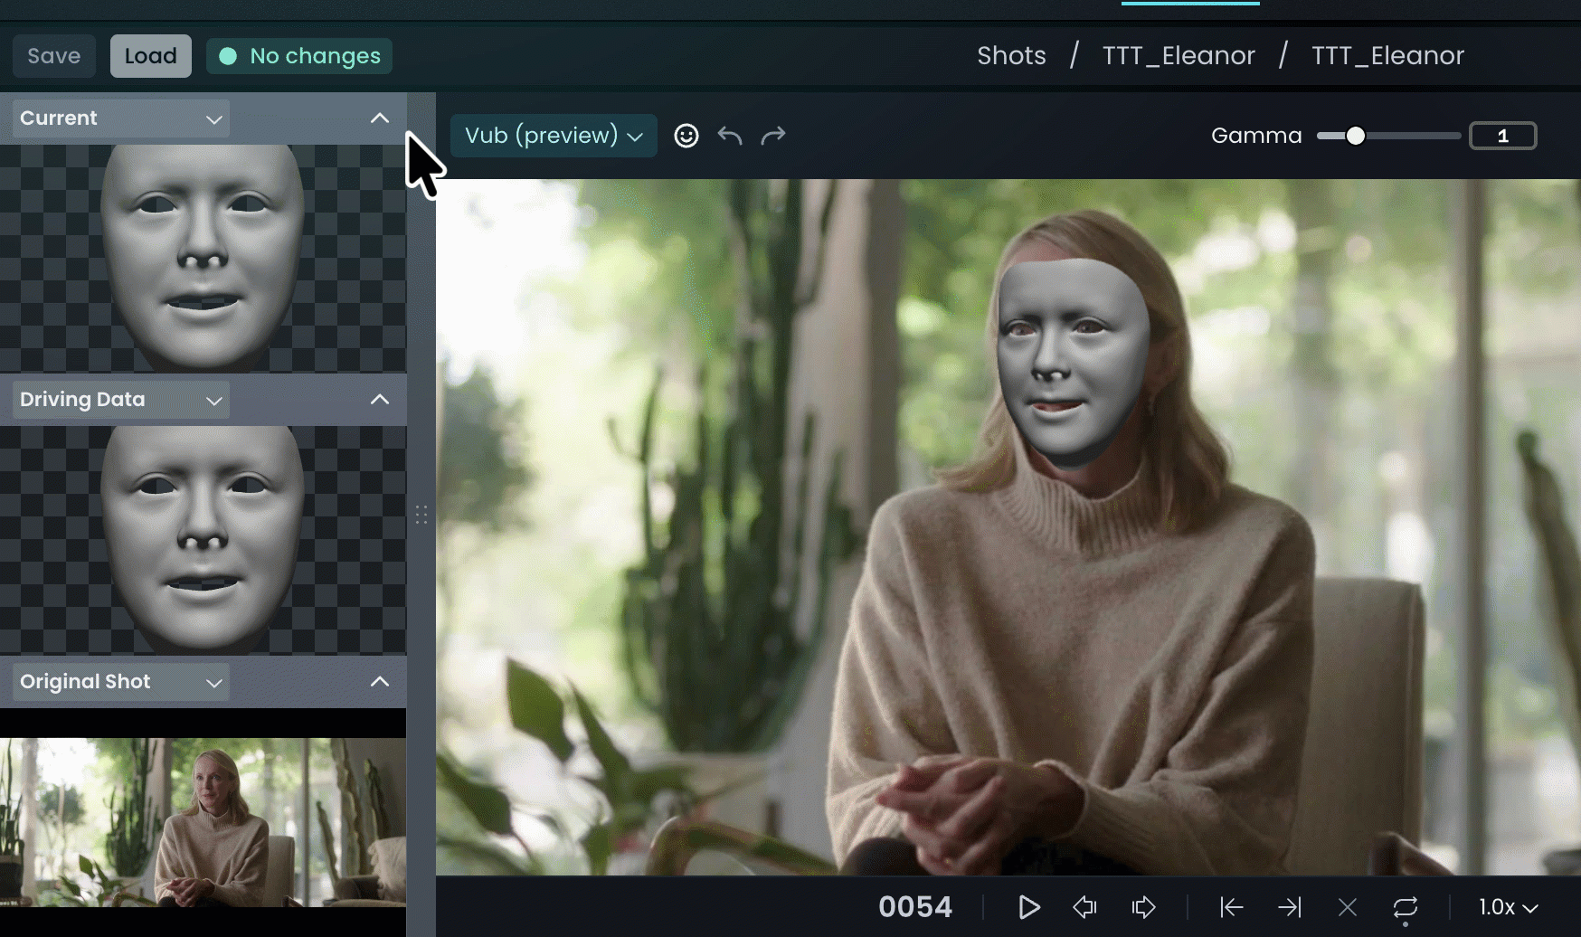Open the 1.0x playback speed dropdown

1509,907
